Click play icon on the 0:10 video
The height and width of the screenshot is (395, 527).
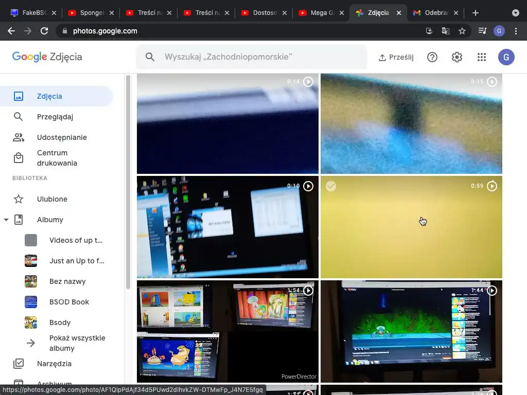coord(308,186)
